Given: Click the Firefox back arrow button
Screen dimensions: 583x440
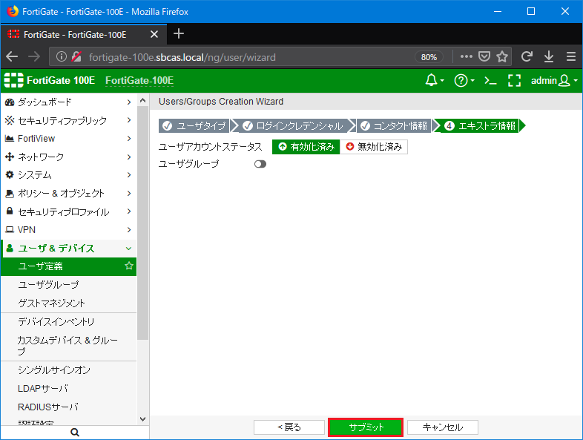Looking at the screenshot, I should 12,57.
